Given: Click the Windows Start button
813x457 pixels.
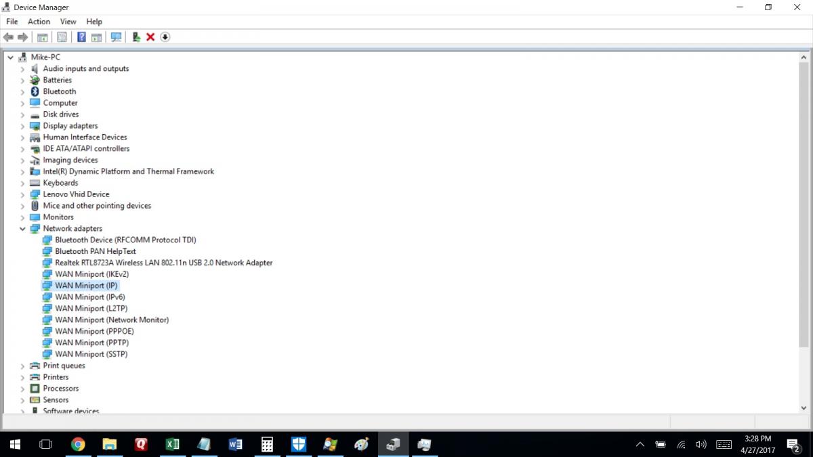Looking at the screenshot, I should pos(15,445).
